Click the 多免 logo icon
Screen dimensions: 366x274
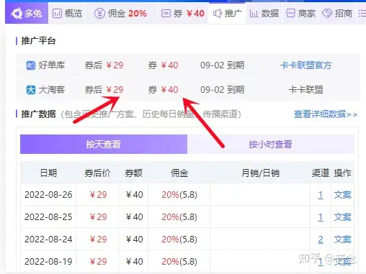(x=17, y=13)
